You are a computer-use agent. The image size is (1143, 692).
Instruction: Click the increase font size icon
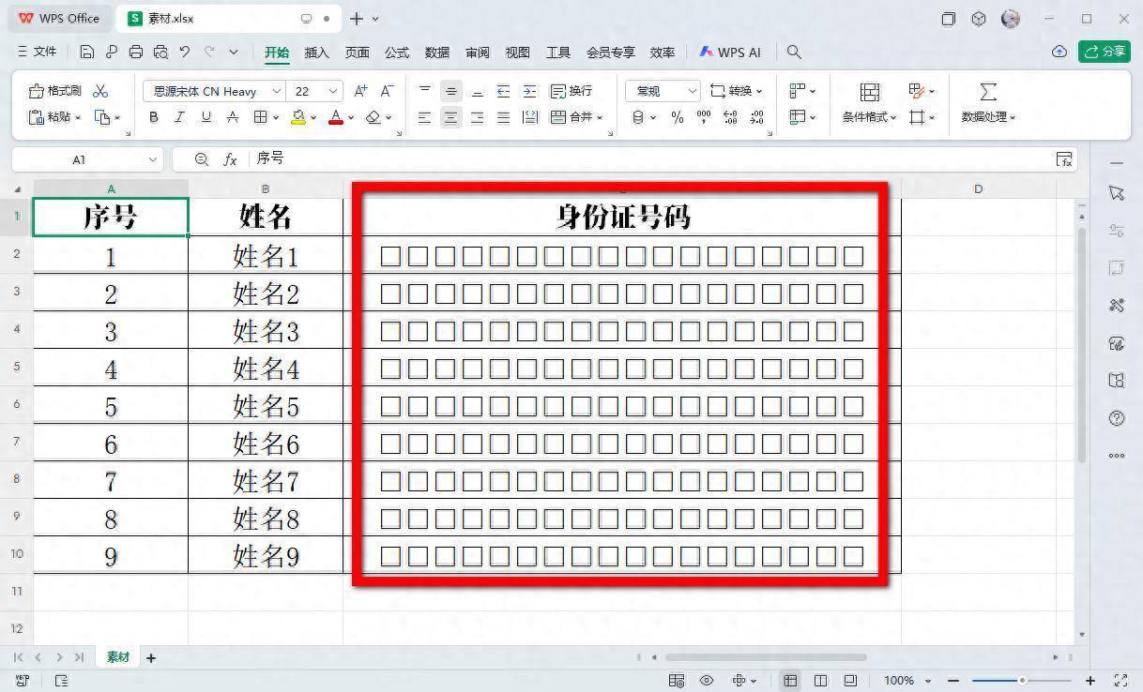pyautogui.click(x=360, y=91)
